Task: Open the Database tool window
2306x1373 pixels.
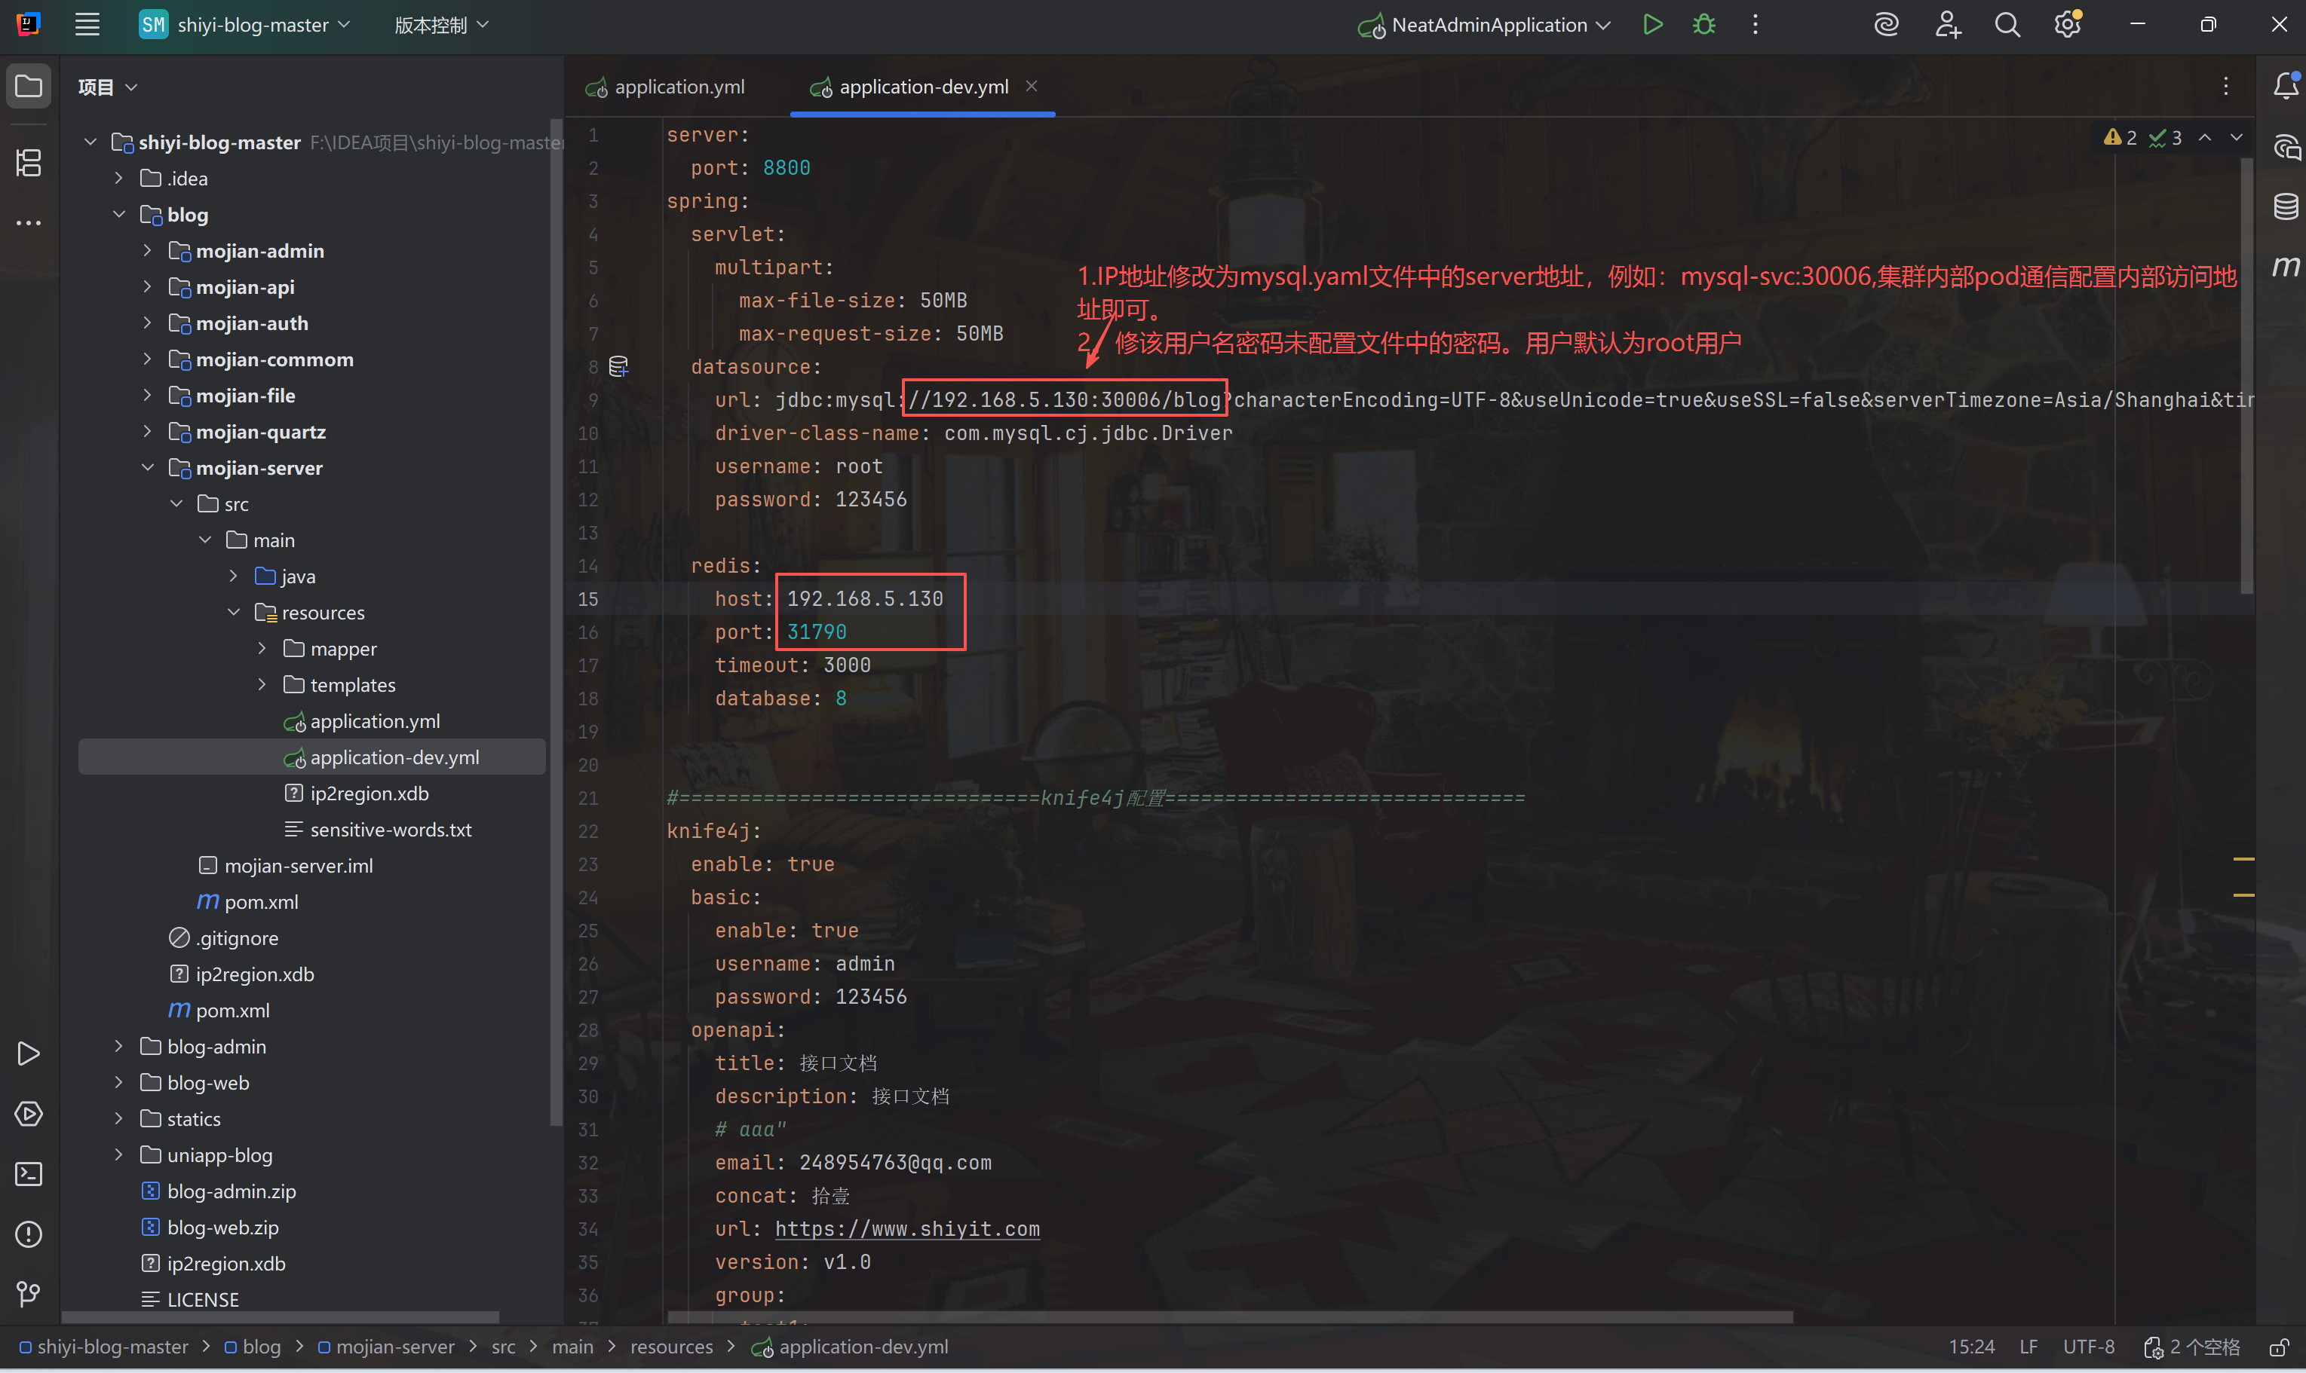Action: (2286, 206)
